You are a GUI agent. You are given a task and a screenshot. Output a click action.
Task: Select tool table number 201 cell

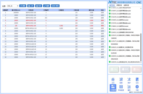point(46,18)
